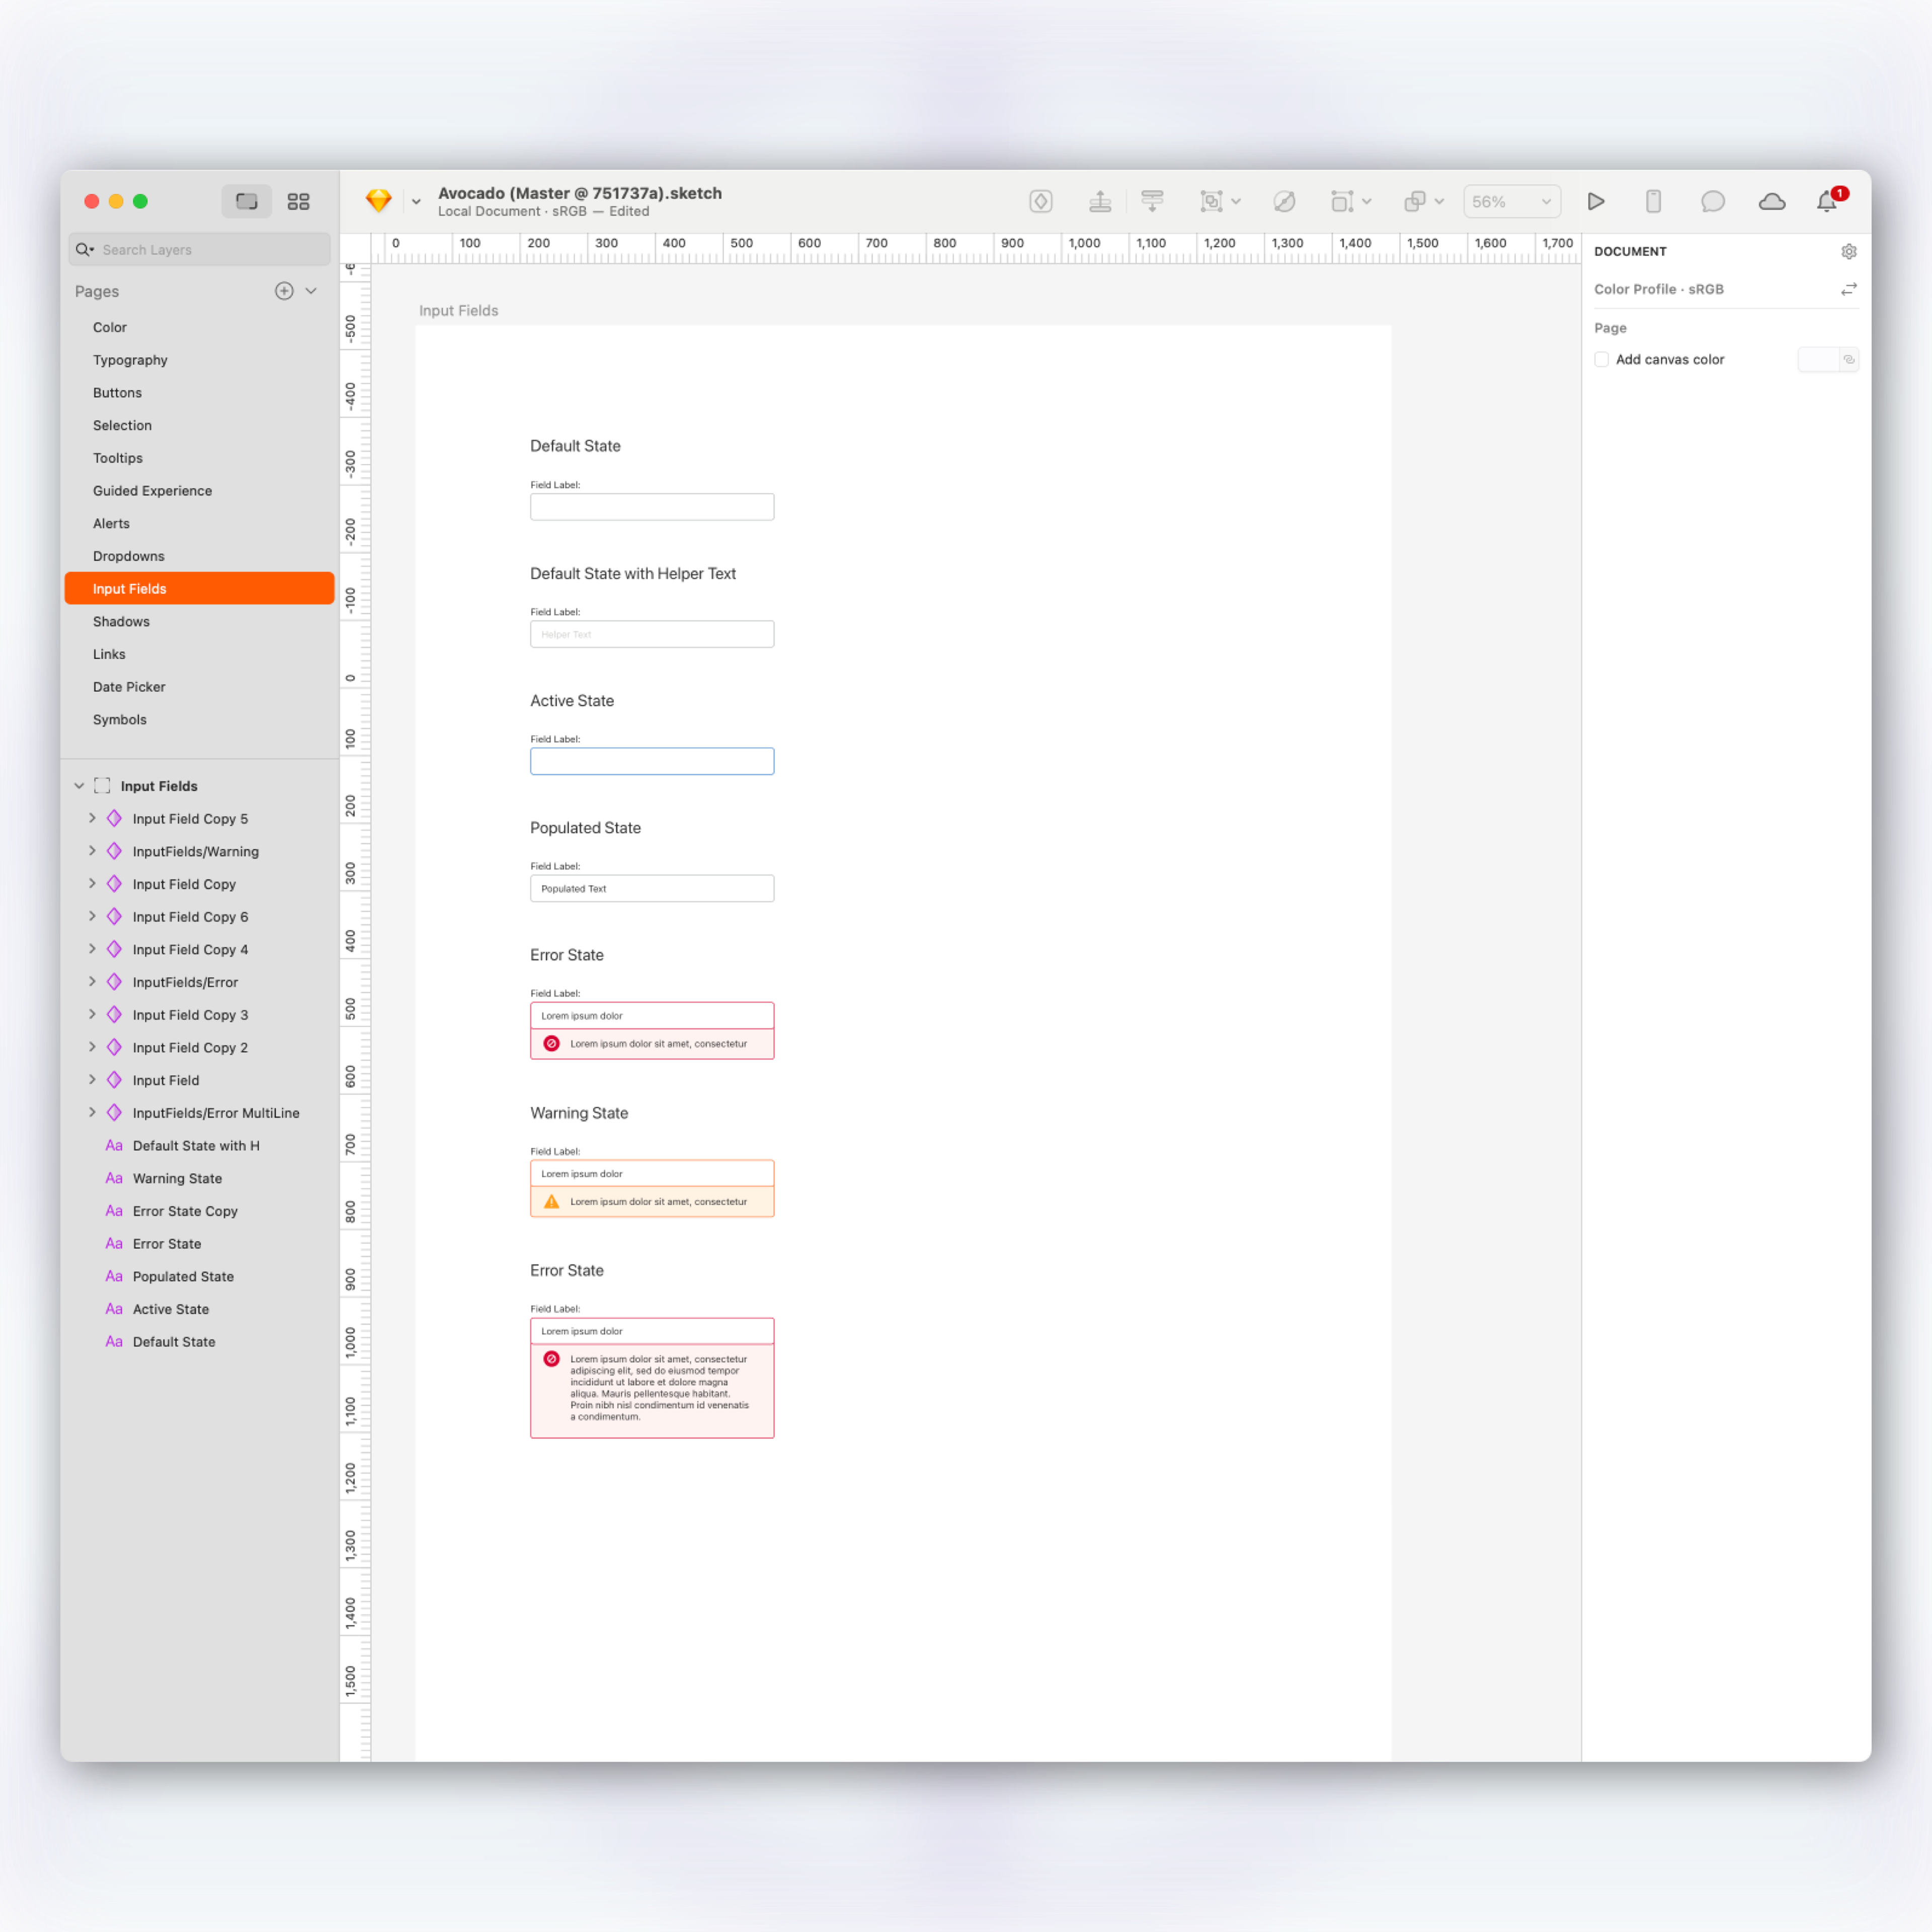Click the color profile swap arrows icon
The height and width of the screenshot is (1932, 1932).
[1848, 289]
